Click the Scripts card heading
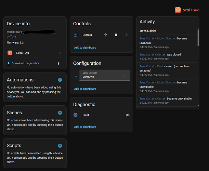Screen dimensions: 209x171 point(14,146)
